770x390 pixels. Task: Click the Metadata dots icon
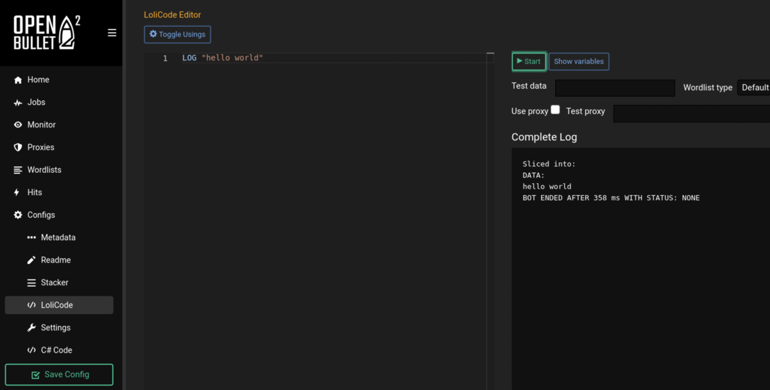pyautogui.click(x=31, y=238)
